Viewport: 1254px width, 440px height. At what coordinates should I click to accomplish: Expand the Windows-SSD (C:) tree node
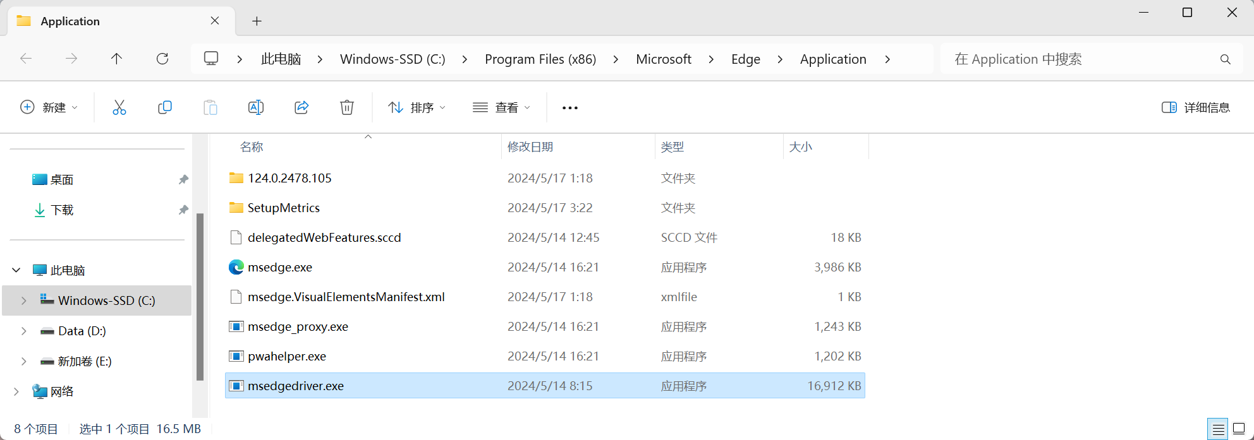[24, 300]
